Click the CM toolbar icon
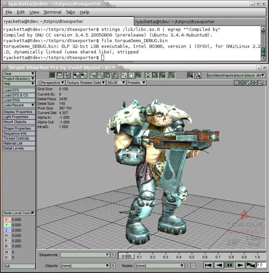The image size is (269, 273). click(x=93, y=75)
